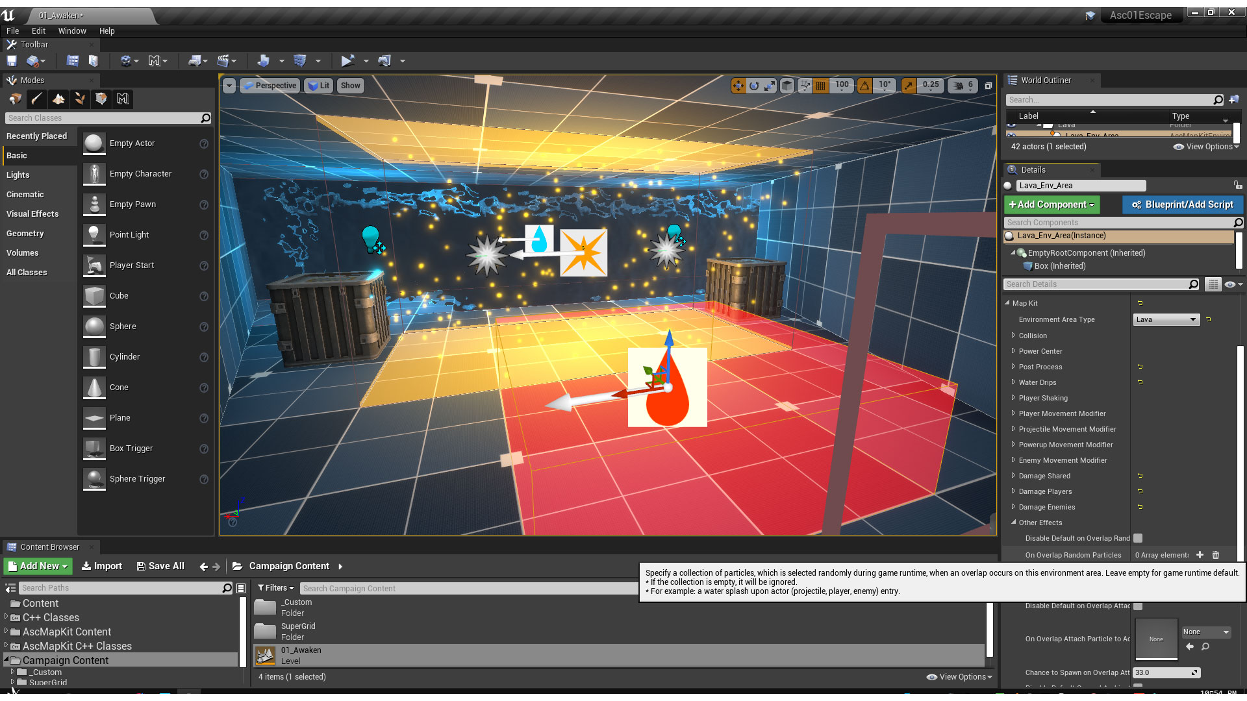1247x701 pixels.
Task: Activate the rotate gizmo tool in viewport
Action: click(754, 85)
